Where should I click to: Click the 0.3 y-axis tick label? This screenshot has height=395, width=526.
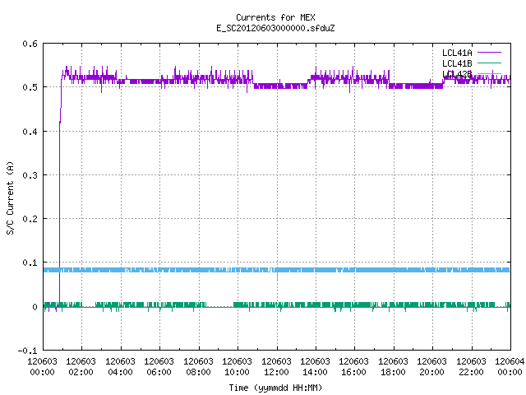pyautogui.click(x=30, y=175)
